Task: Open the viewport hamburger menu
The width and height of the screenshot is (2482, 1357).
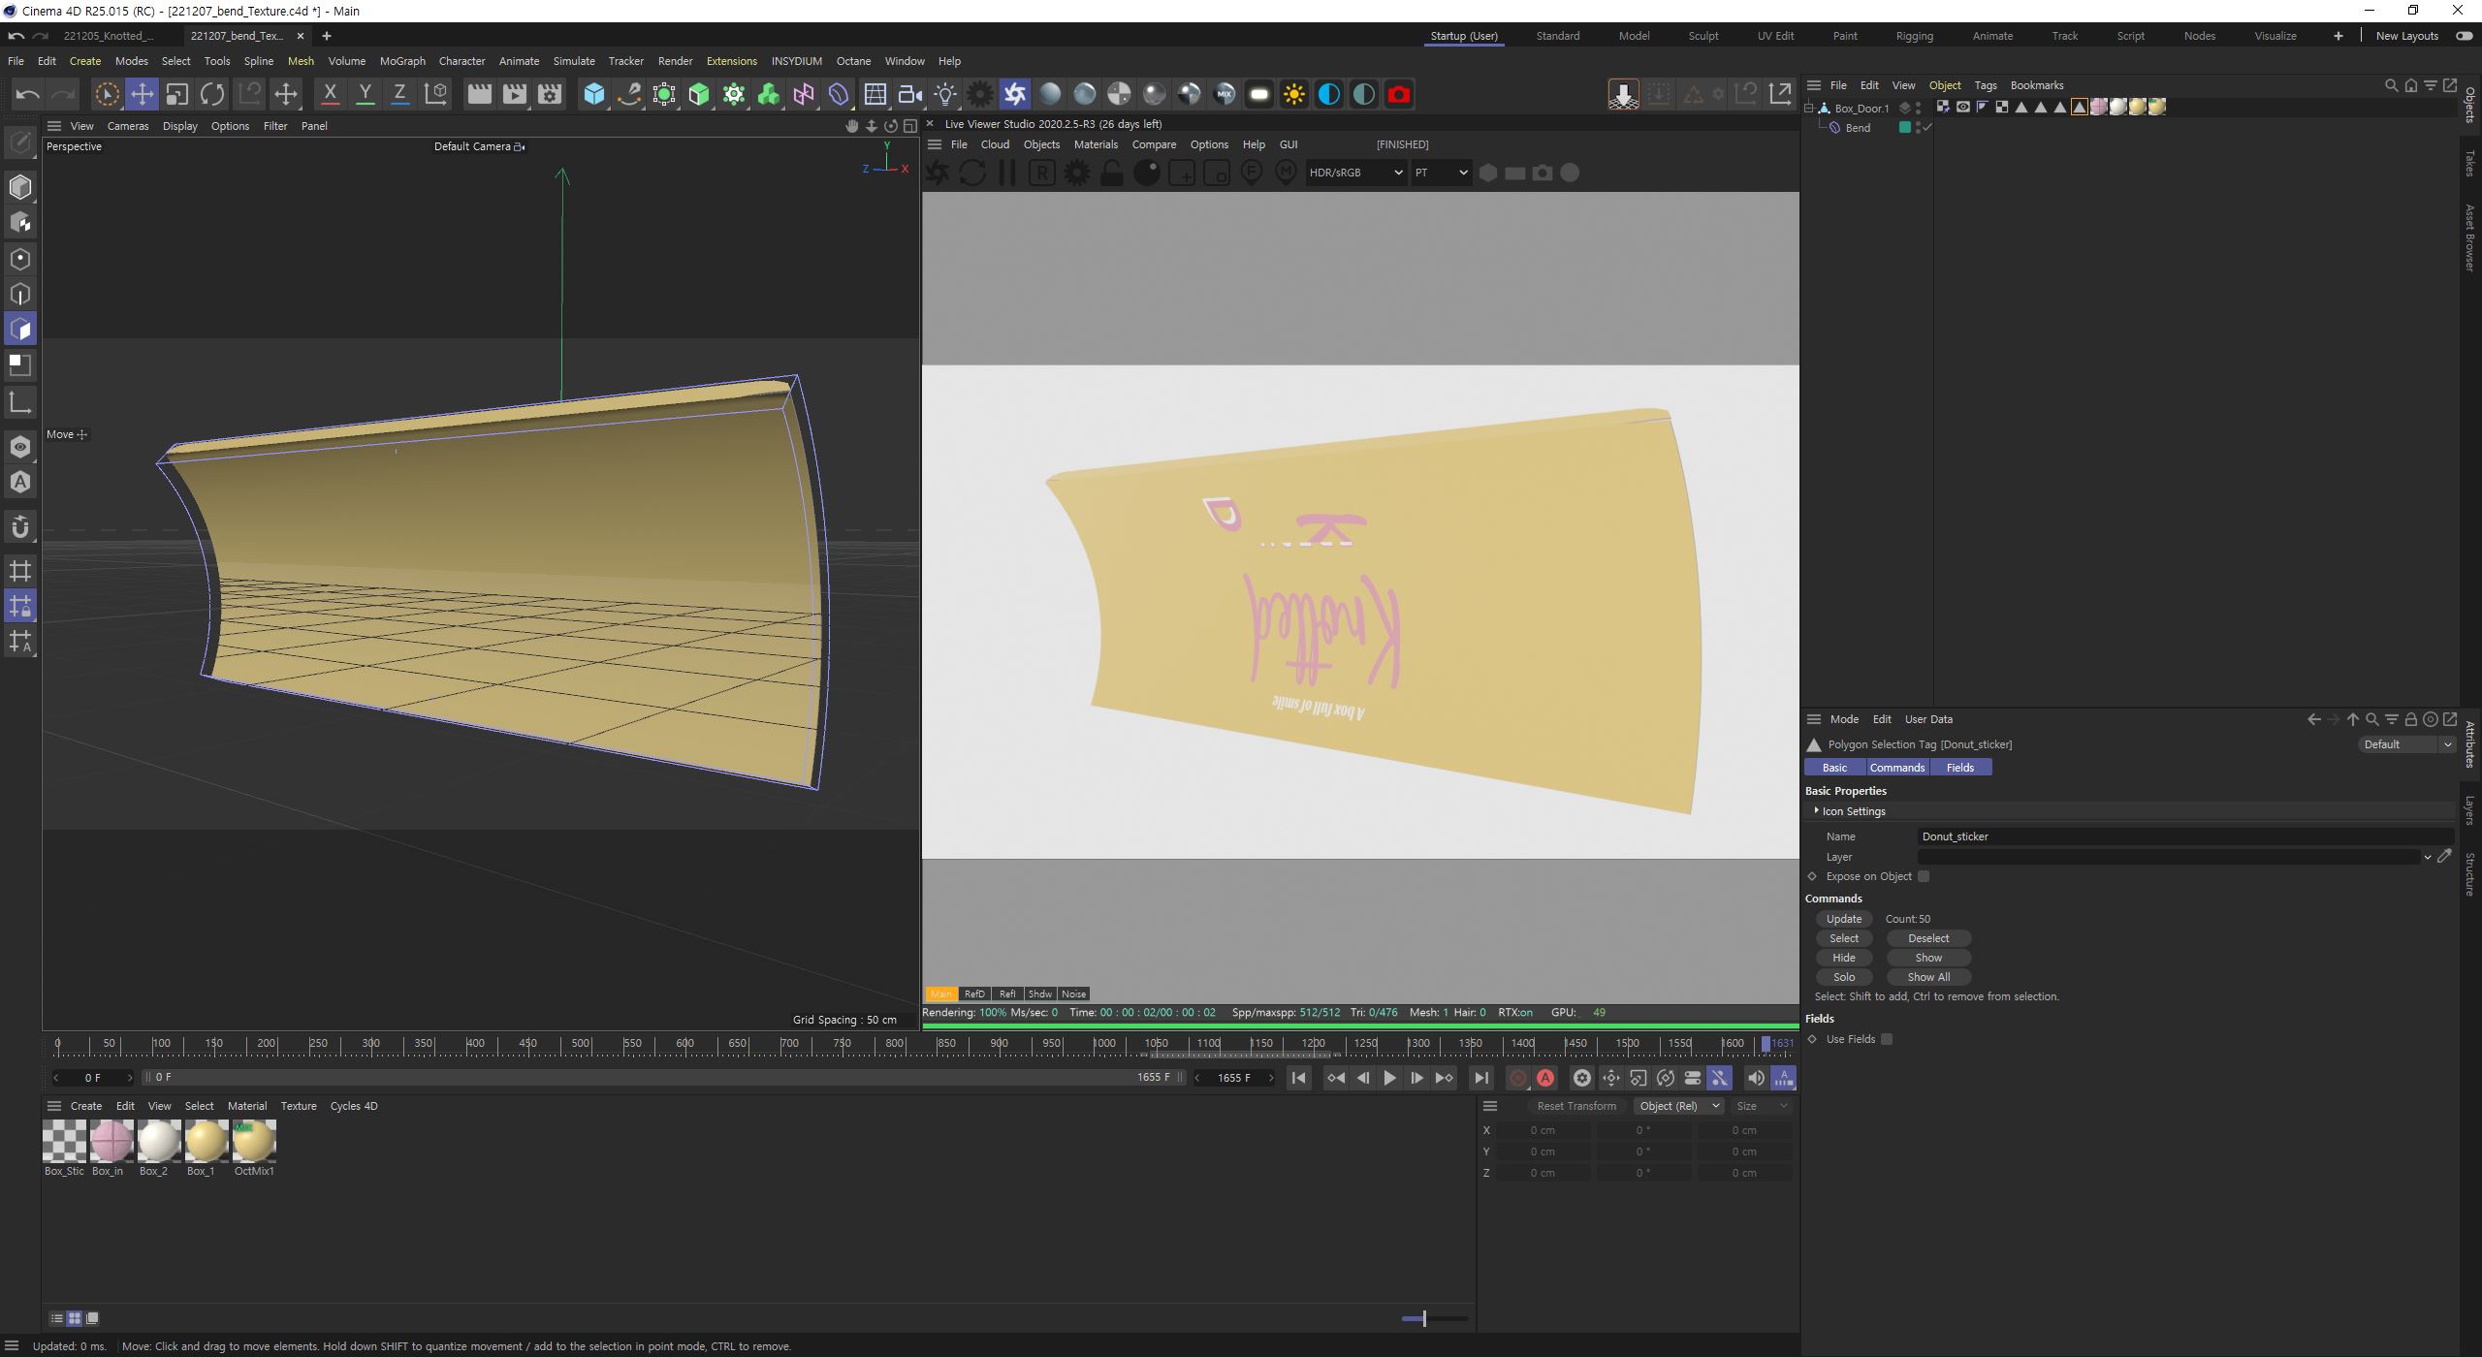Action: pyautogui.click(x=54, y=126)
